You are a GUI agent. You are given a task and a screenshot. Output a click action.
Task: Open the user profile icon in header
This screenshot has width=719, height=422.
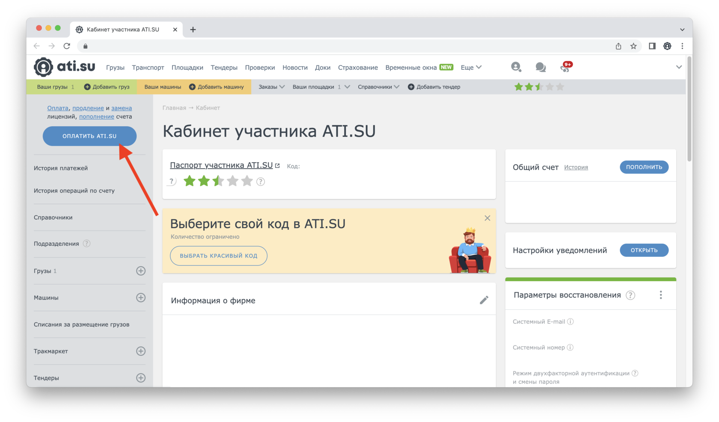click(x=516, y=67)
